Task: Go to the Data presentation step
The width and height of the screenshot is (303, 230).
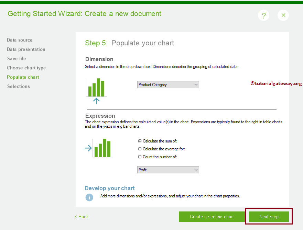Action: click(x=26, y=49)
